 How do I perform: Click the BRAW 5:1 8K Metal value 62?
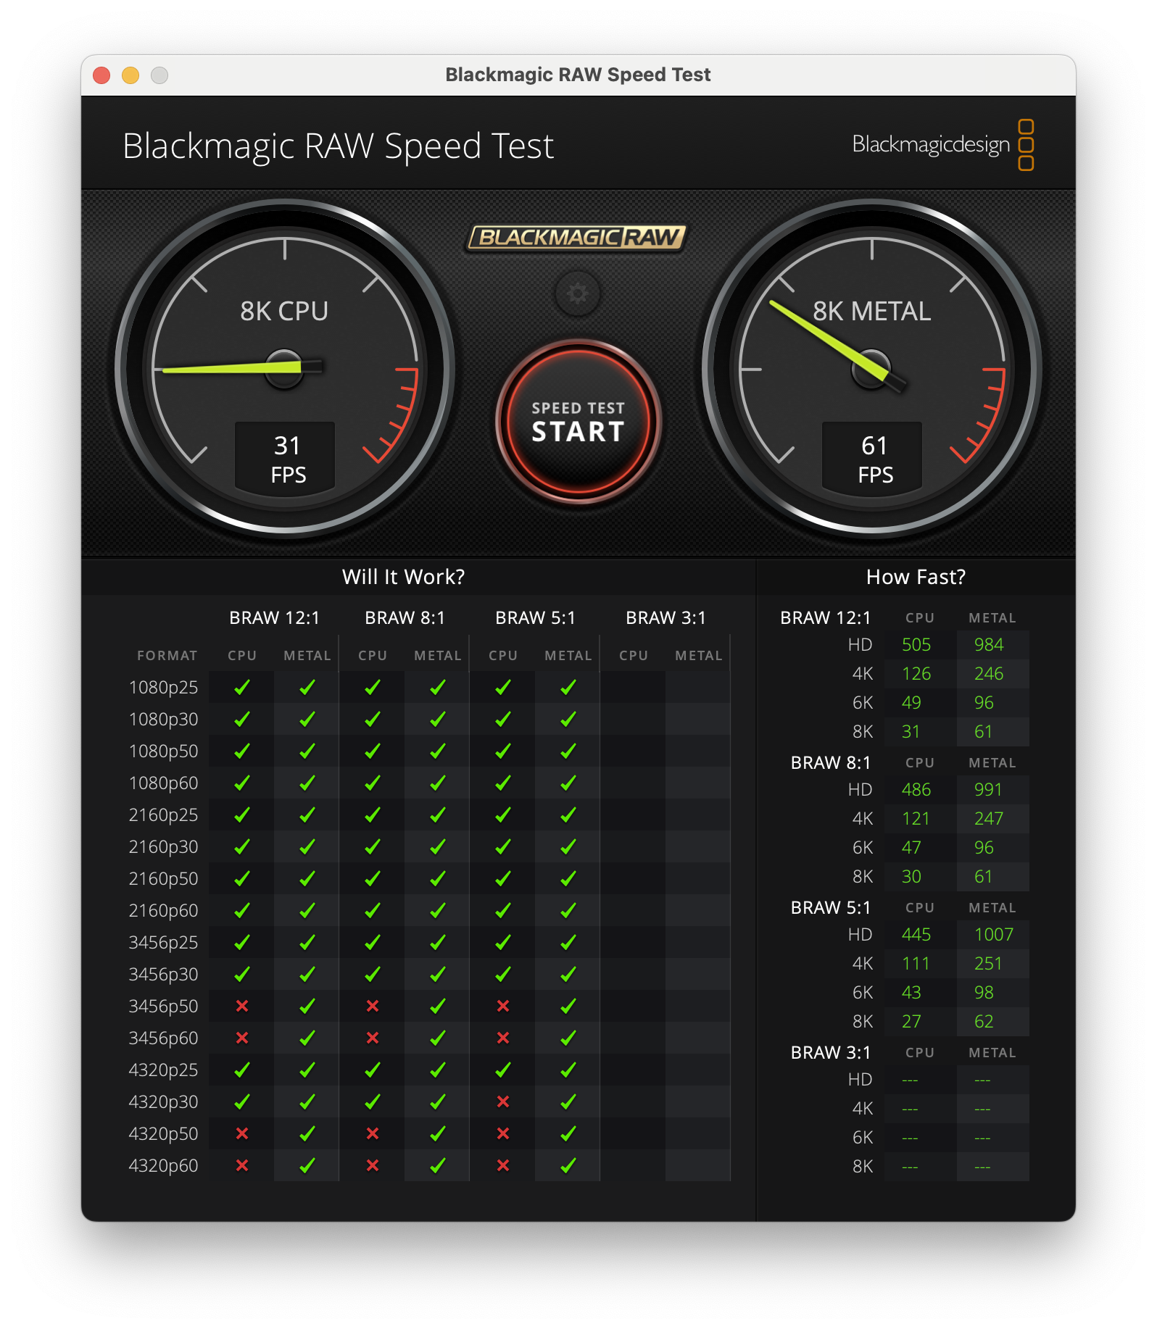(984, 1022)
